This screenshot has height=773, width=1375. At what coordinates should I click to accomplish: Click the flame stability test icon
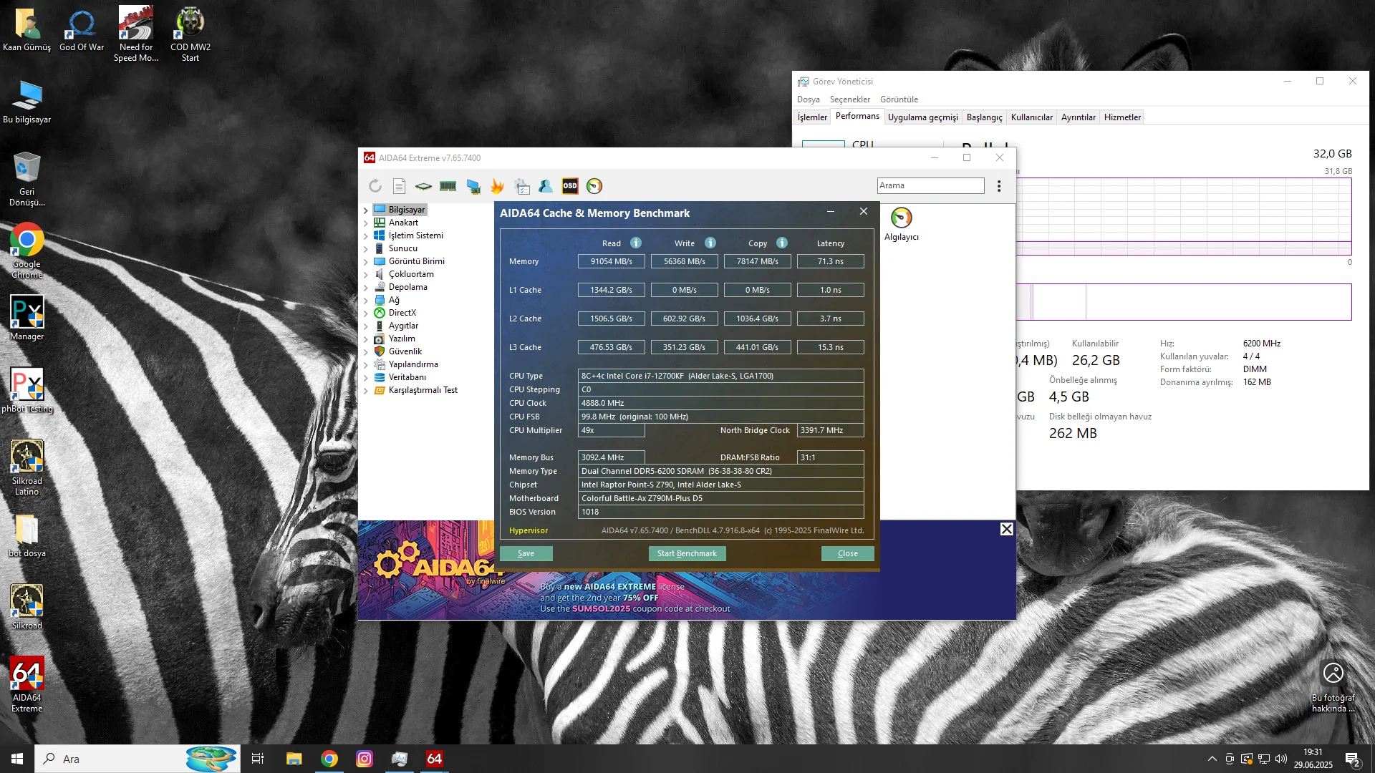click(497, 186)
